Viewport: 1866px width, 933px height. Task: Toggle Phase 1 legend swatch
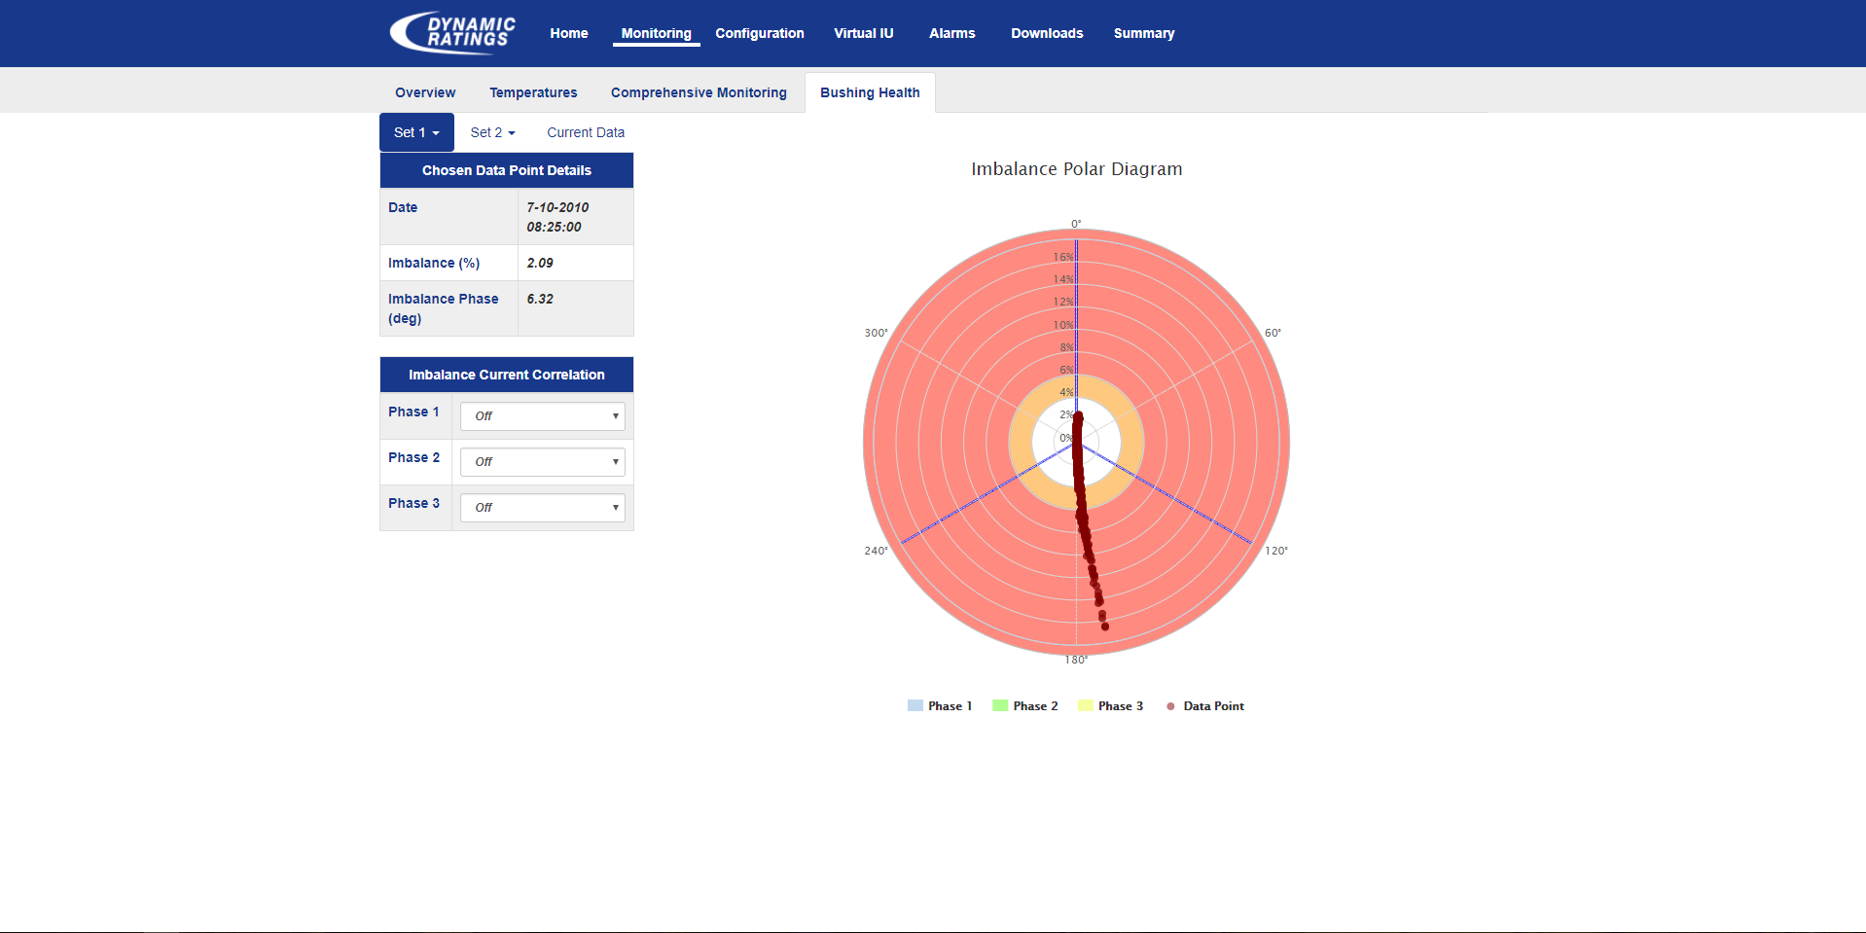click(915, 706)
